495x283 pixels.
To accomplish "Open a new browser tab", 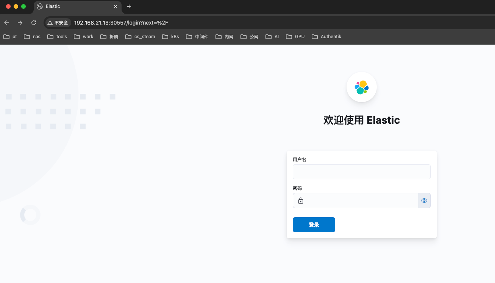I will coord(129,6).
